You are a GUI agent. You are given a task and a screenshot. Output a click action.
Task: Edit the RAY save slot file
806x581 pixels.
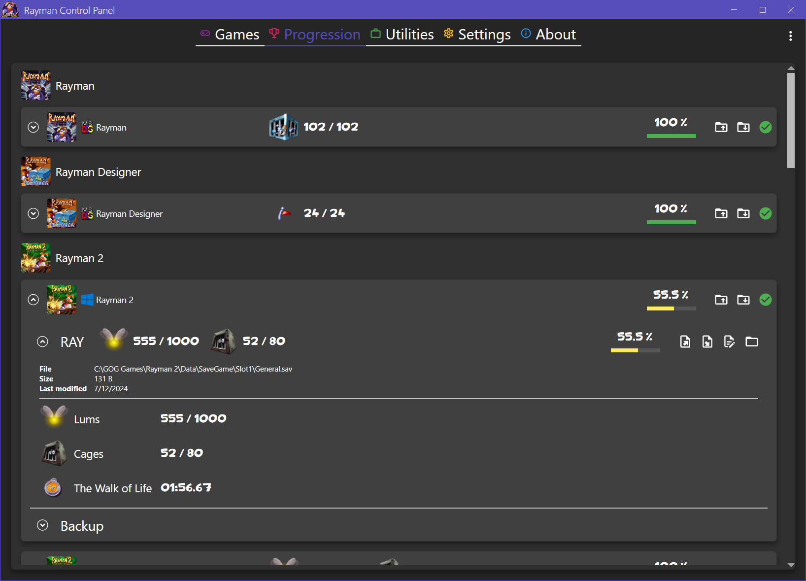click(x=730, y=342)
